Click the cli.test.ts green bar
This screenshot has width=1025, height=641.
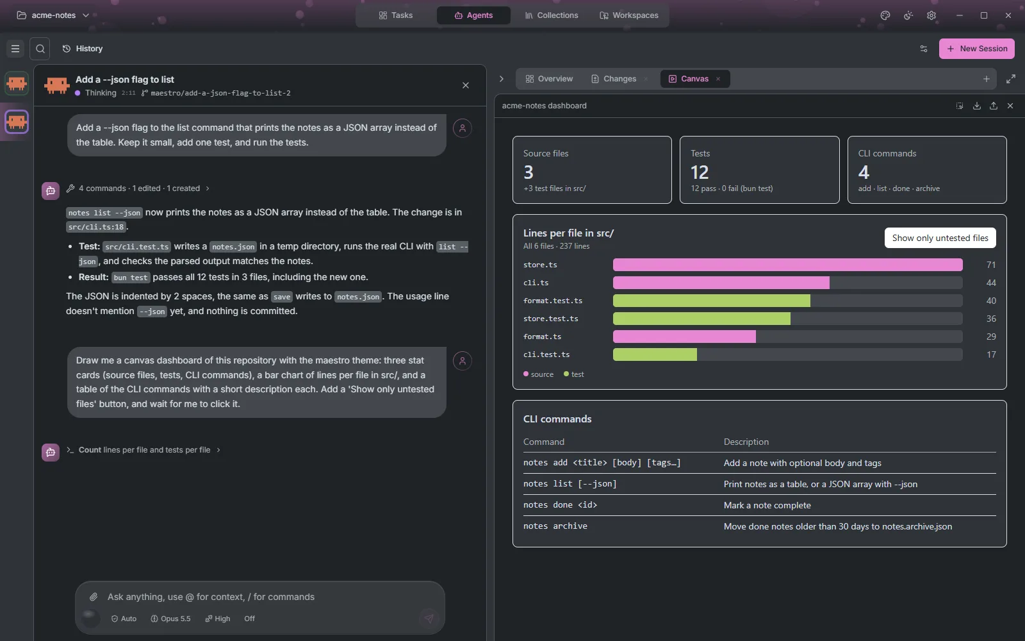655,354
